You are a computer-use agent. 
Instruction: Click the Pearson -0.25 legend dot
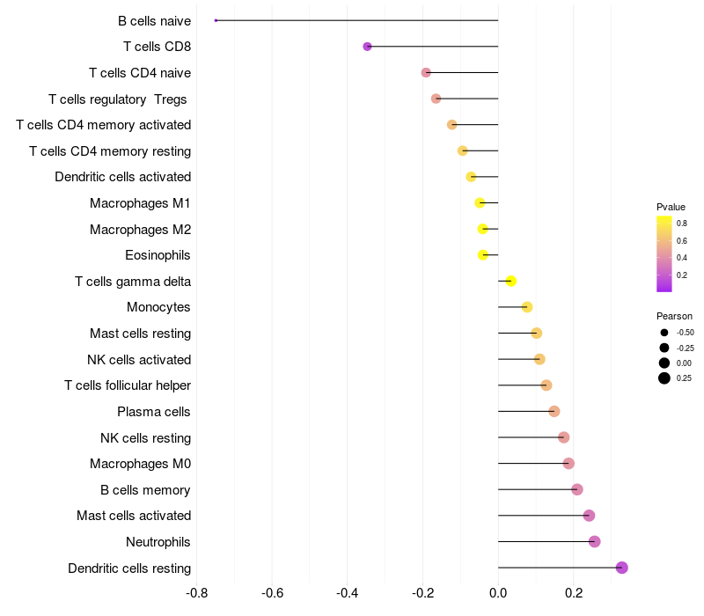tap(664, 348)
